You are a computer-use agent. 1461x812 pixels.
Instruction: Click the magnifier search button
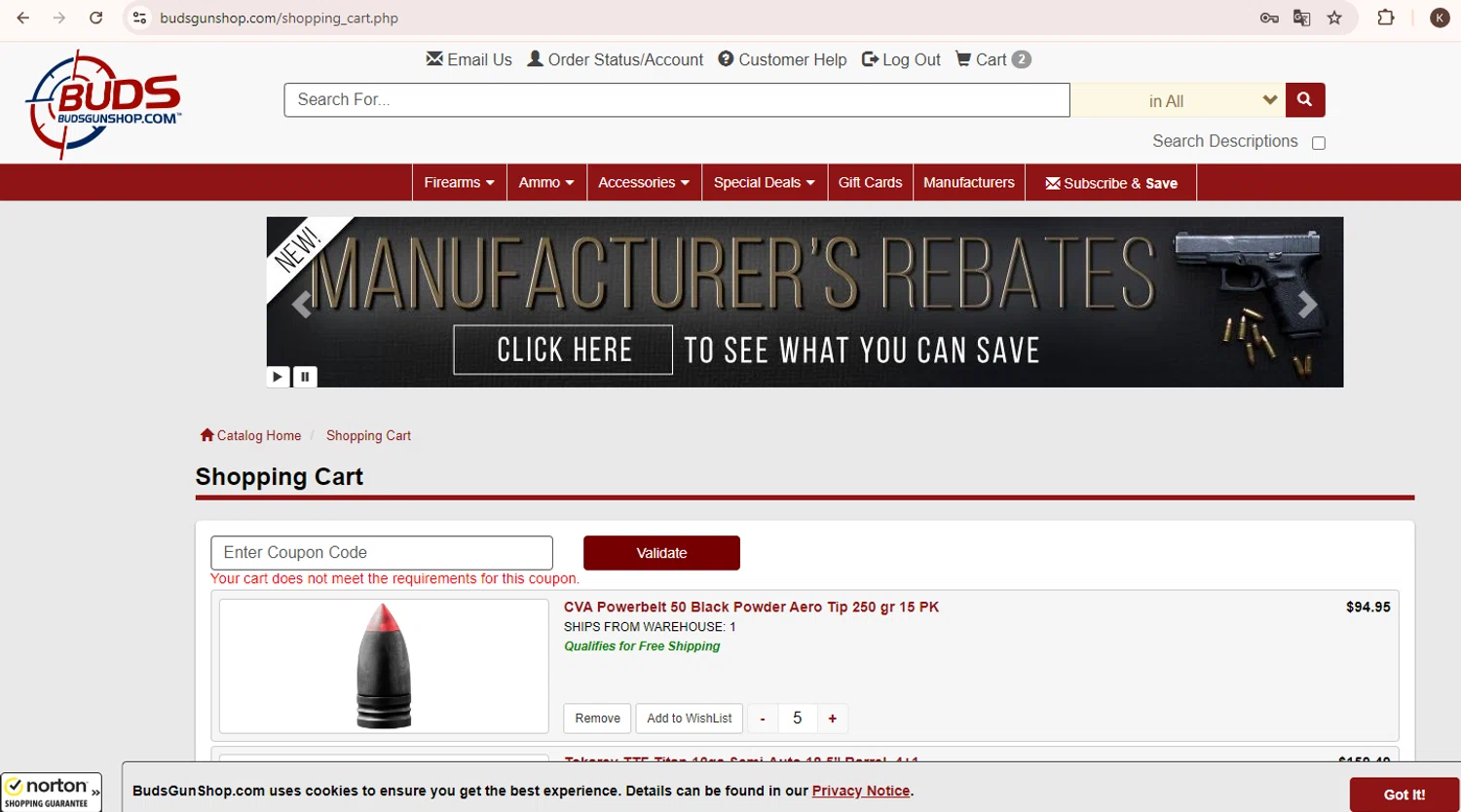[x=1305, y=99]
